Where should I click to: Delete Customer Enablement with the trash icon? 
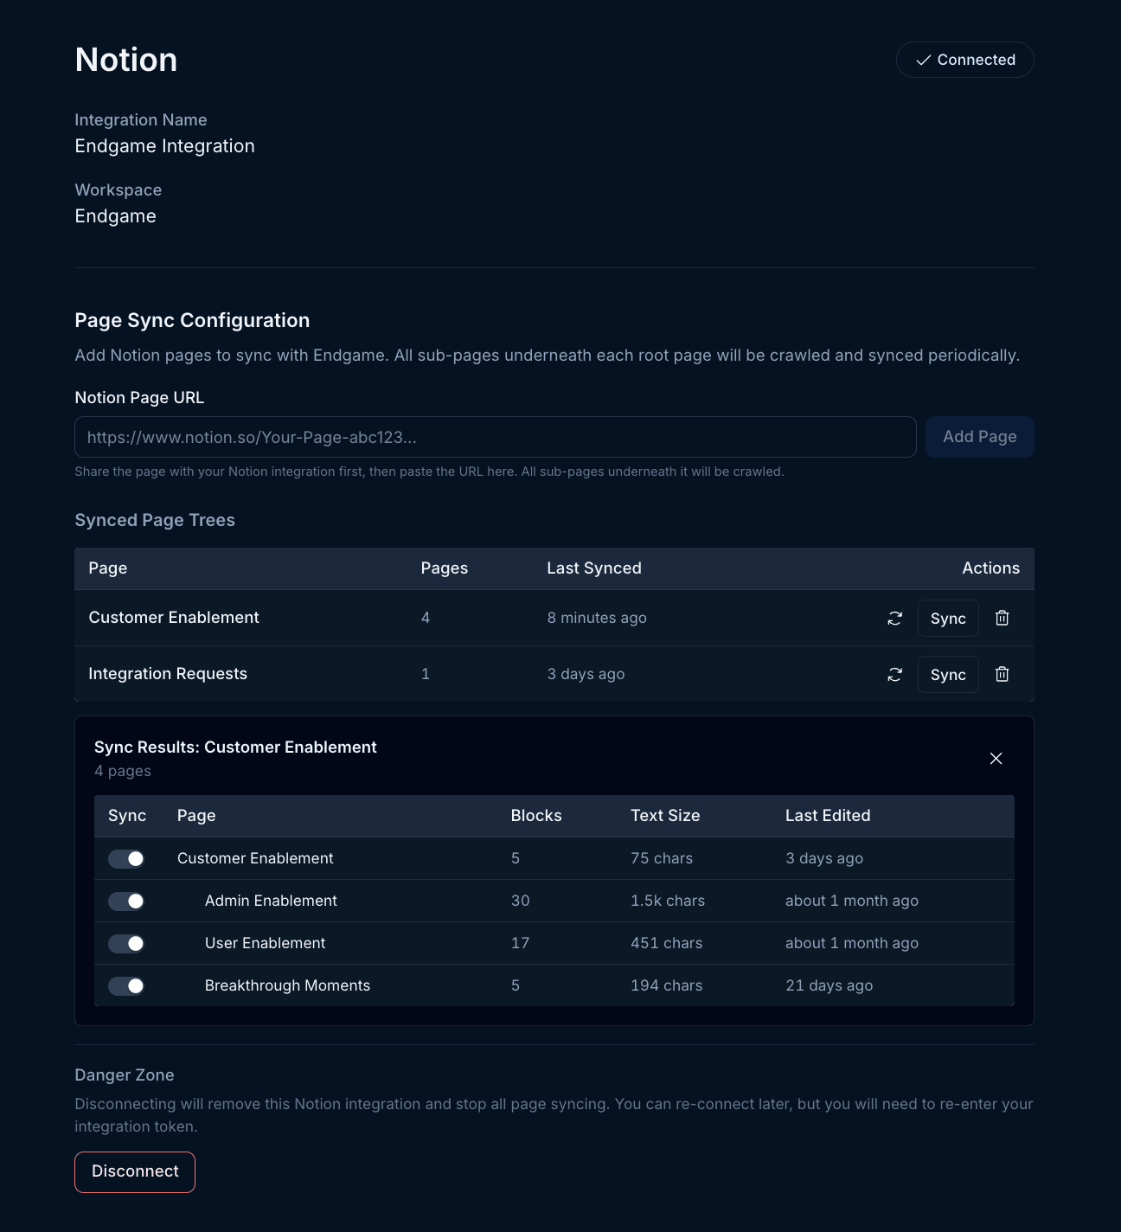[x=1002, y=618]
